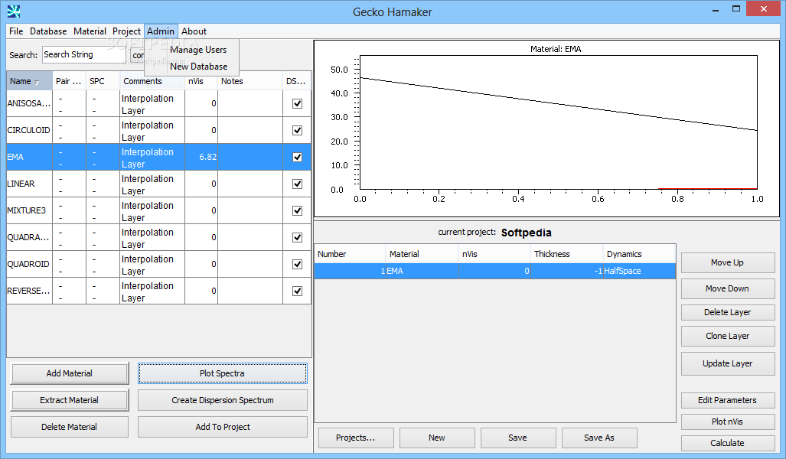Click HalfSpace cell in project layer table

tap(639, 271)
